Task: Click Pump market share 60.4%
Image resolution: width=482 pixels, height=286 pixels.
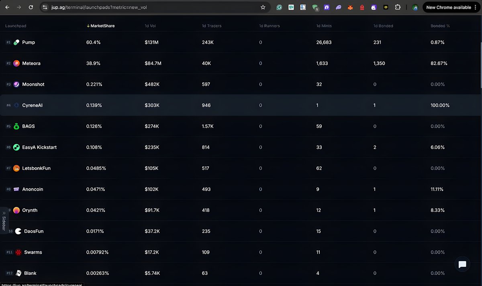Action: tap(93, 42)
